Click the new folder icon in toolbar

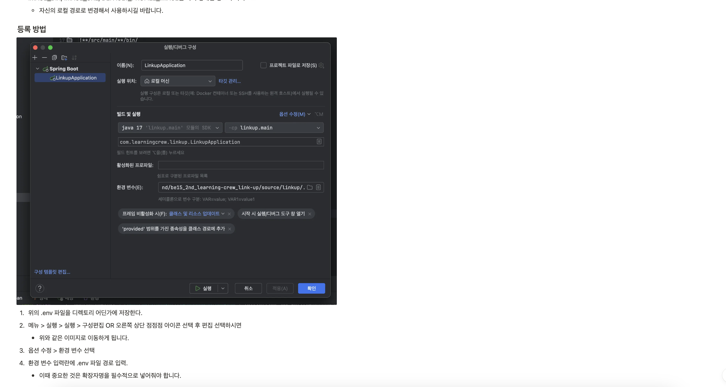click(x=64, y=58)
